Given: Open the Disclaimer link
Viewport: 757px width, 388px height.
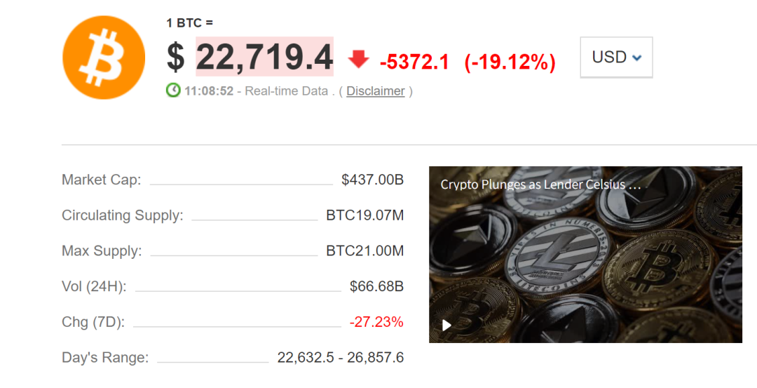Looking at the screenshot, I should 376,91.
